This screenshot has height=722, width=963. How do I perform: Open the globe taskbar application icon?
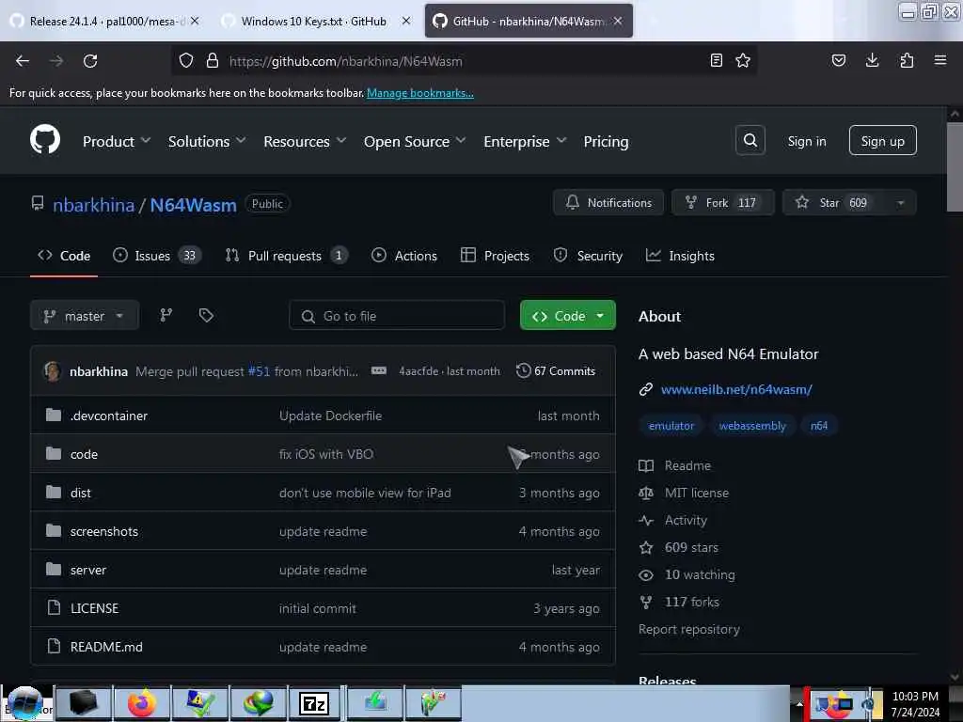[258, 703]
